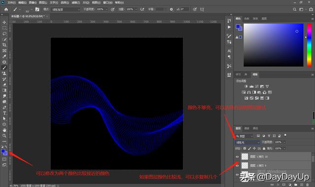Viewport: 315px width, 187px height.
Task: Click the create new group folder icon
Action: click(296, 185)
